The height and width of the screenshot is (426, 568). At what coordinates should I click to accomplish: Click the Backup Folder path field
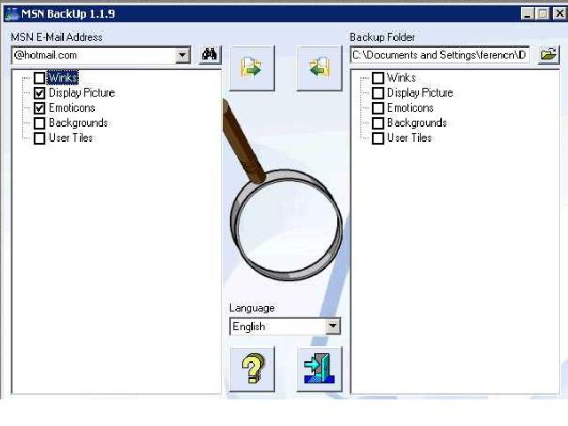tap(440, 55)
